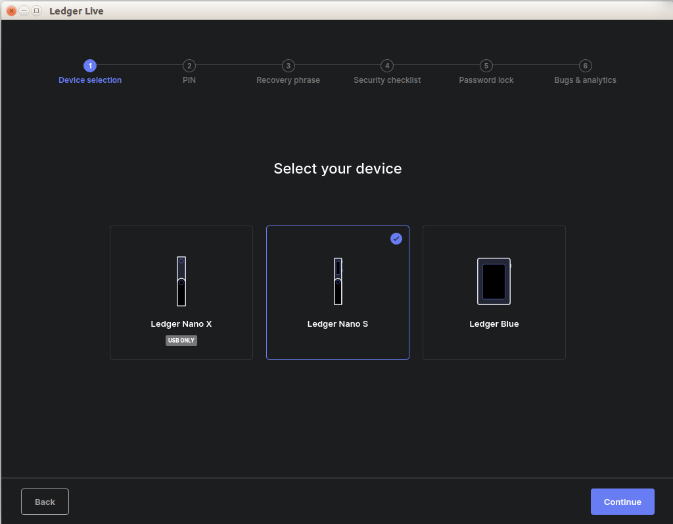The height and width of the screenshot is (524, 673).
Task: Maximize the Ledger Live window
Action: click(x=37, y=11)
